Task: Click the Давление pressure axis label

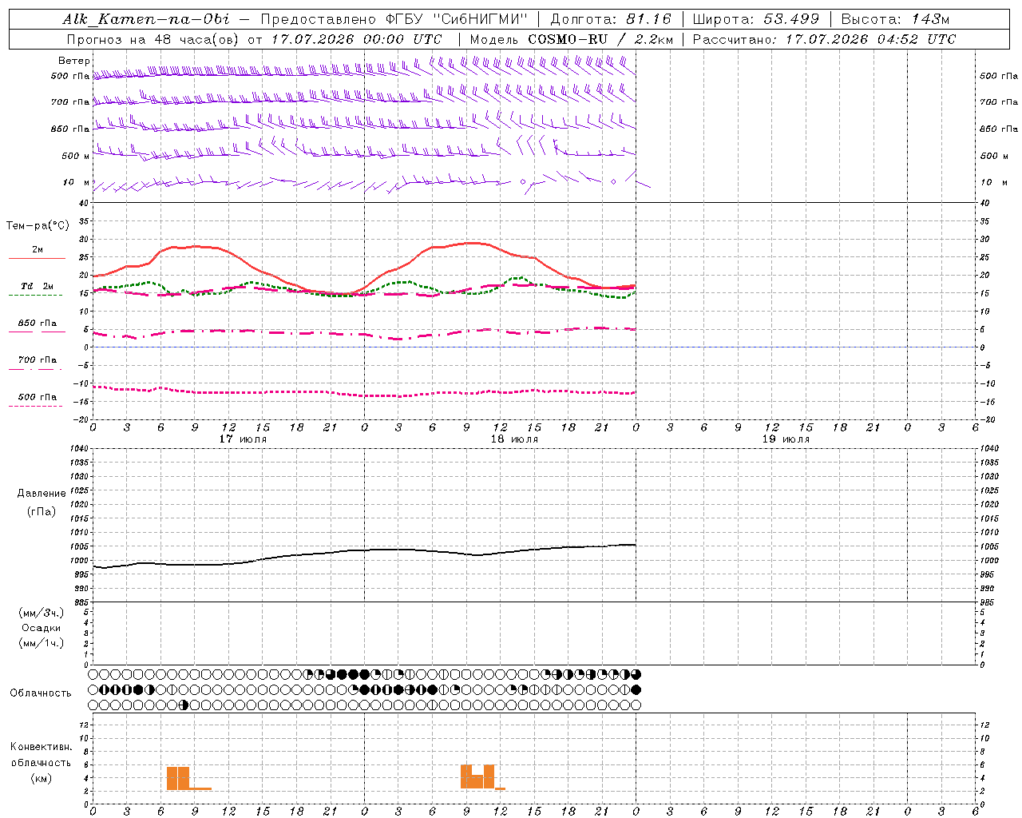Action: (x=42, y=494)
